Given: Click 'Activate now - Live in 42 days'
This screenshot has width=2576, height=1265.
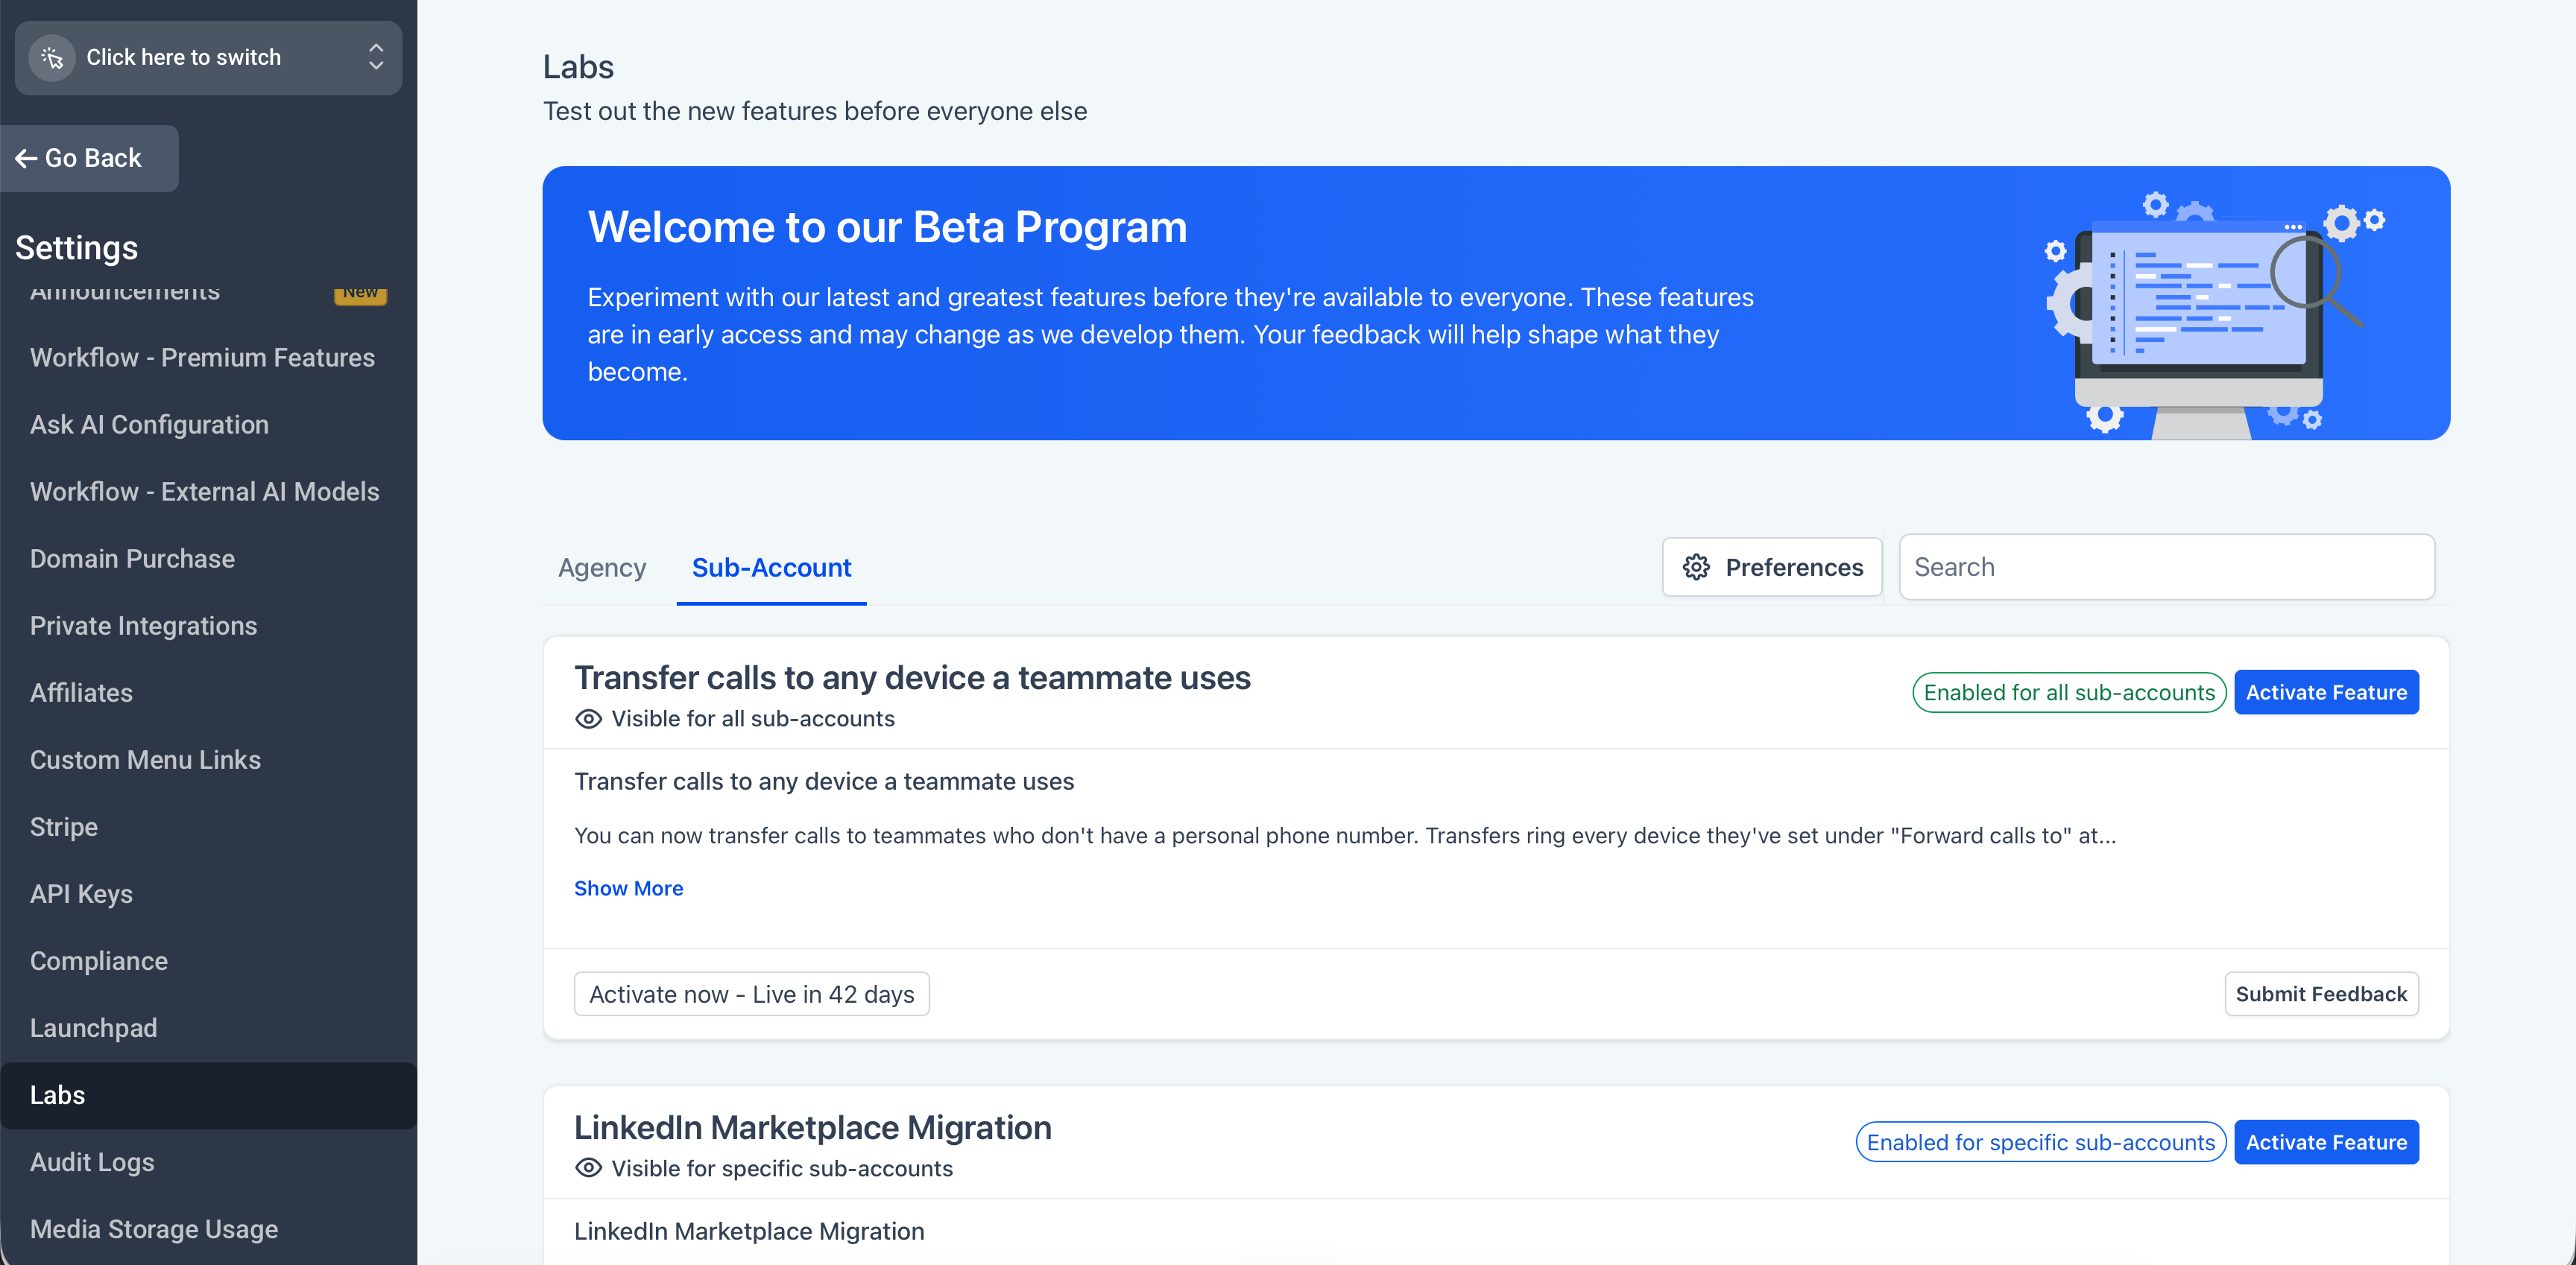Looking at the screenshot, I should coord(751,995).
